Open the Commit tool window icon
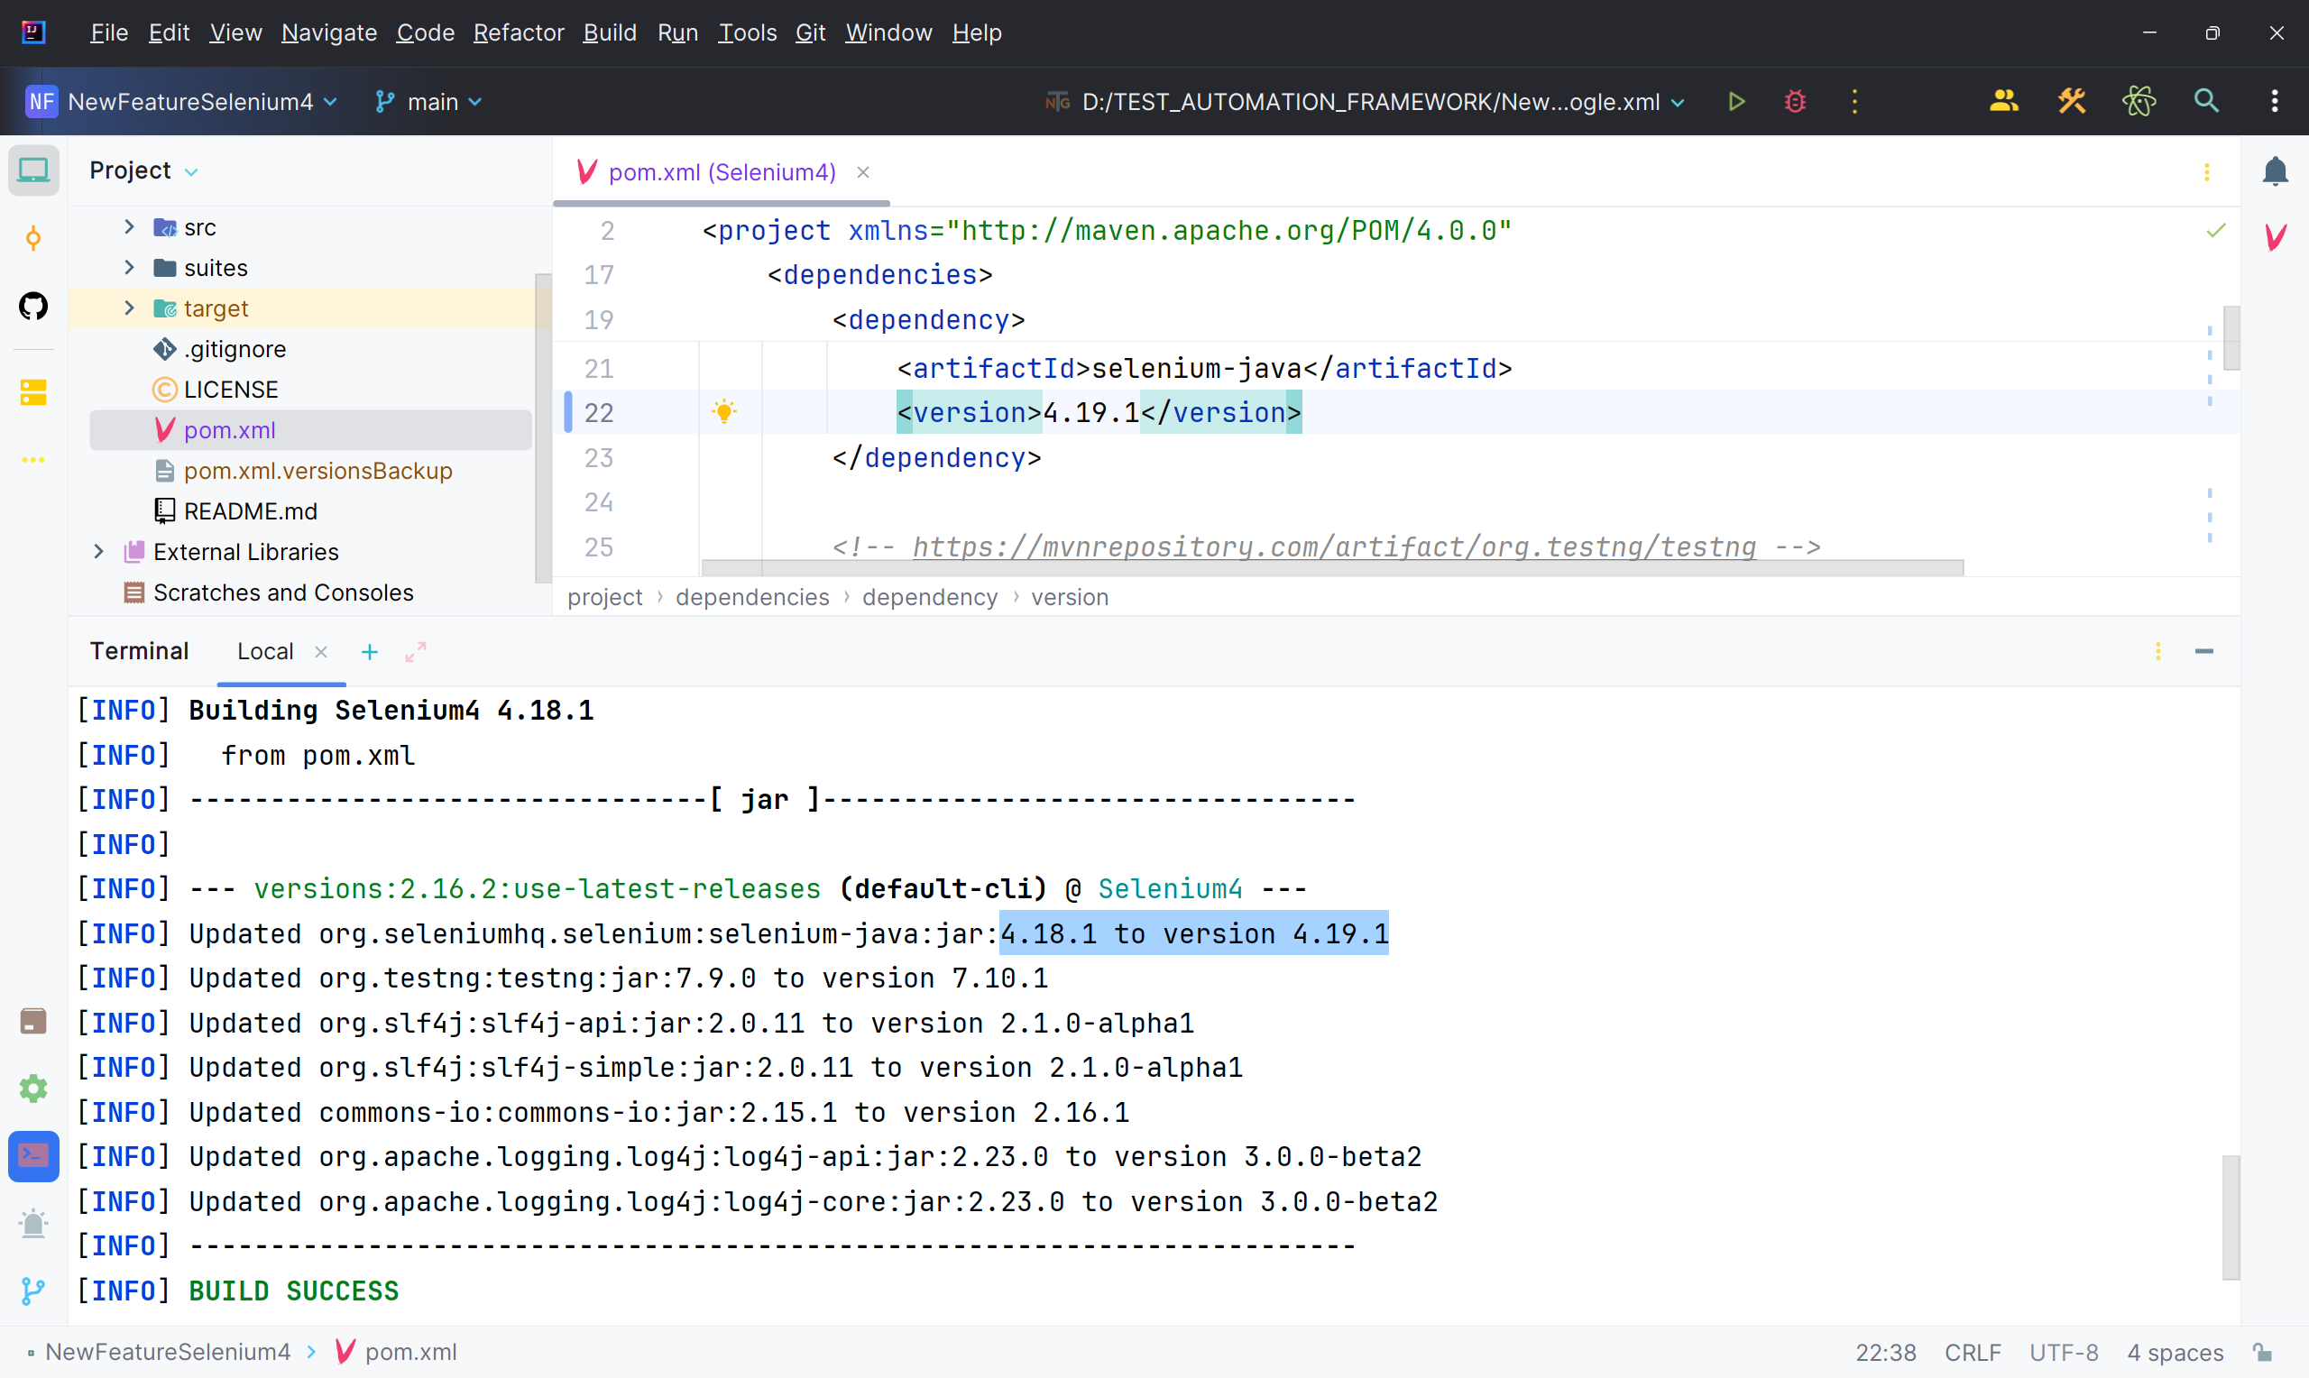The height and width of the screenshot is (1378, 2309). click(x=33, y=239)
